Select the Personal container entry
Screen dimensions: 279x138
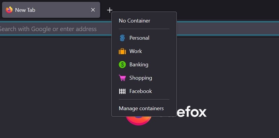[x=144, y=38]
